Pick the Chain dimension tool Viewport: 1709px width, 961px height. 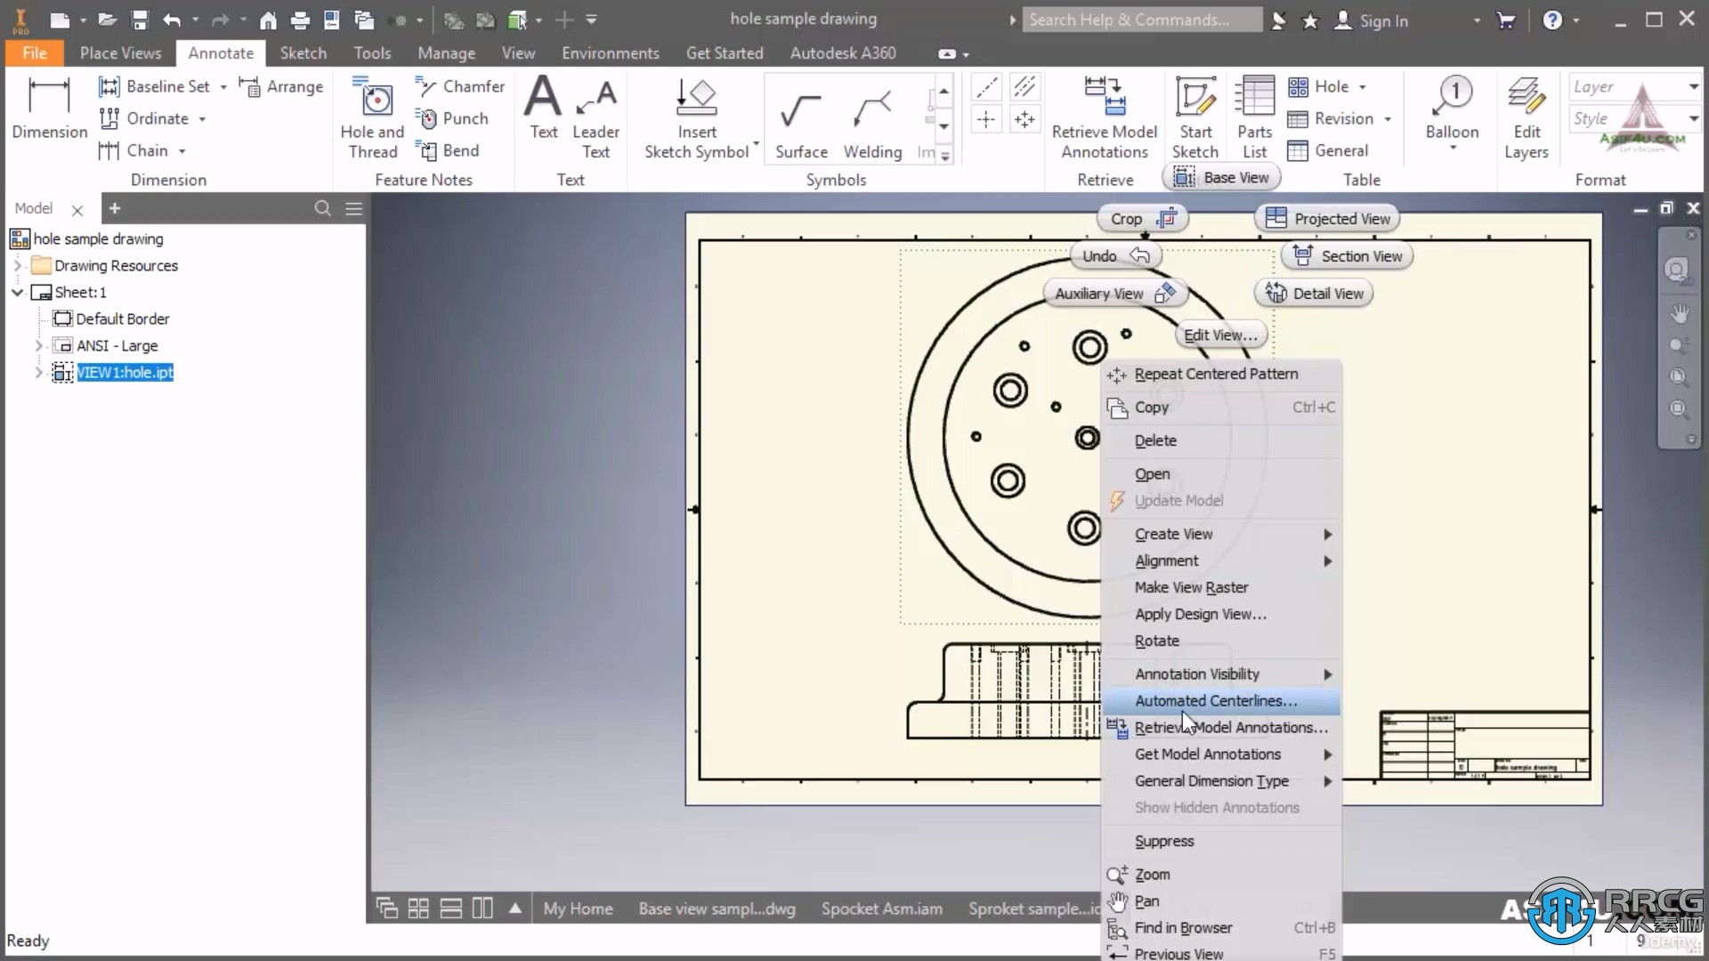point(142,150)
